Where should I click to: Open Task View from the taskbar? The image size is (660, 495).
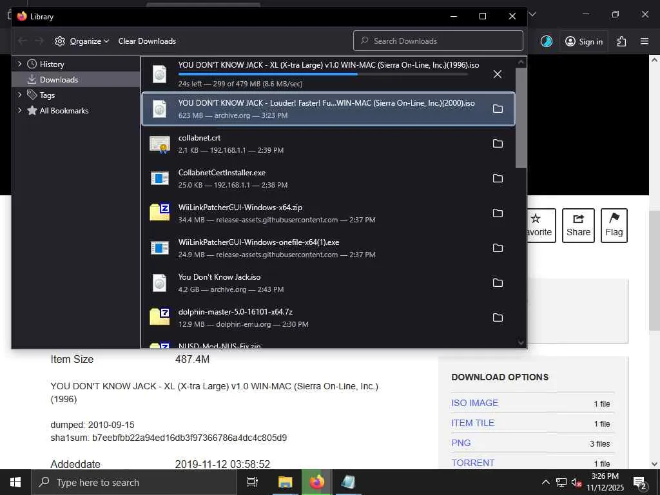point(253,482)
